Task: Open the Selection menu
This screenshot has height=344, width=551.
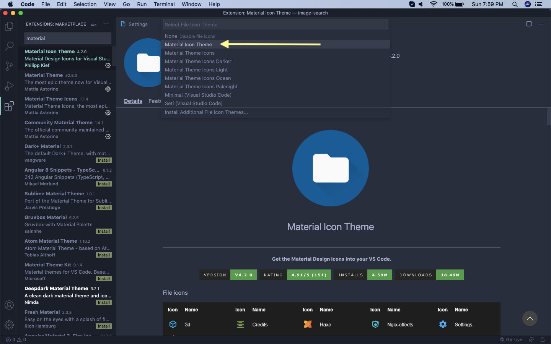Action: tap(85, 4)
